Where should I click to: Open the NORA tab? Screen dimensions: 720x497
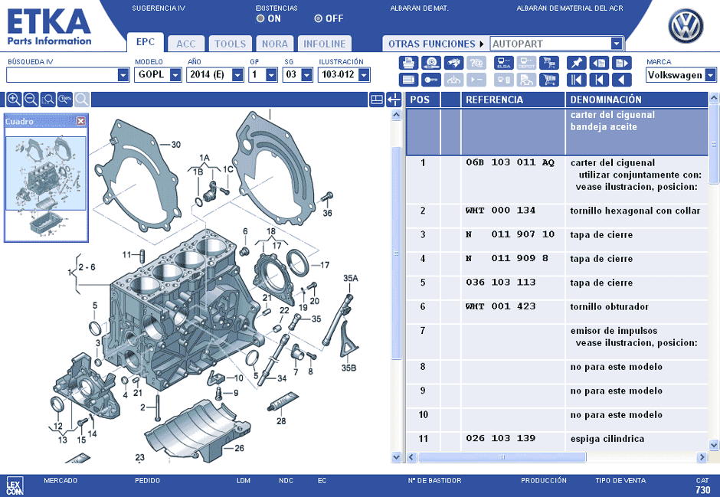click(274, 44)
